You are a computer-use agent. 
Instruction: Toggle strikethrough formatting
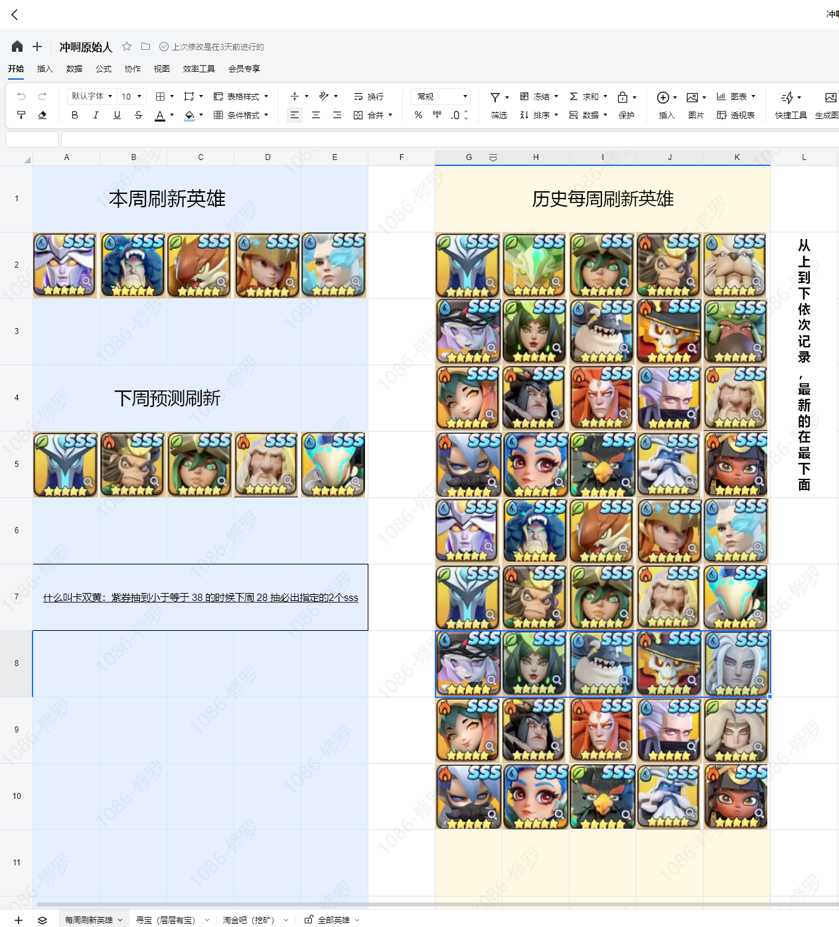(138, 115)
